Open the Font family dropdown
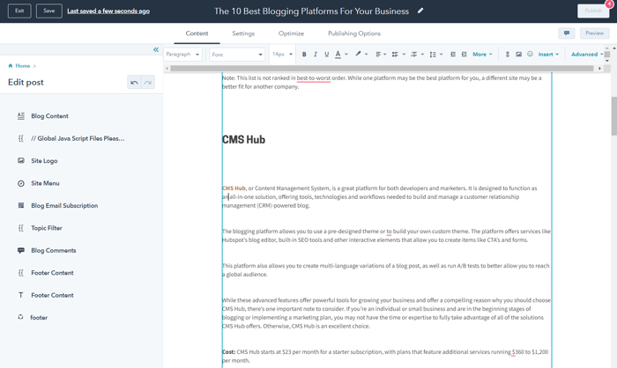Image resolution: width=617 pixels, height=368 pixels. click(237, 55)
